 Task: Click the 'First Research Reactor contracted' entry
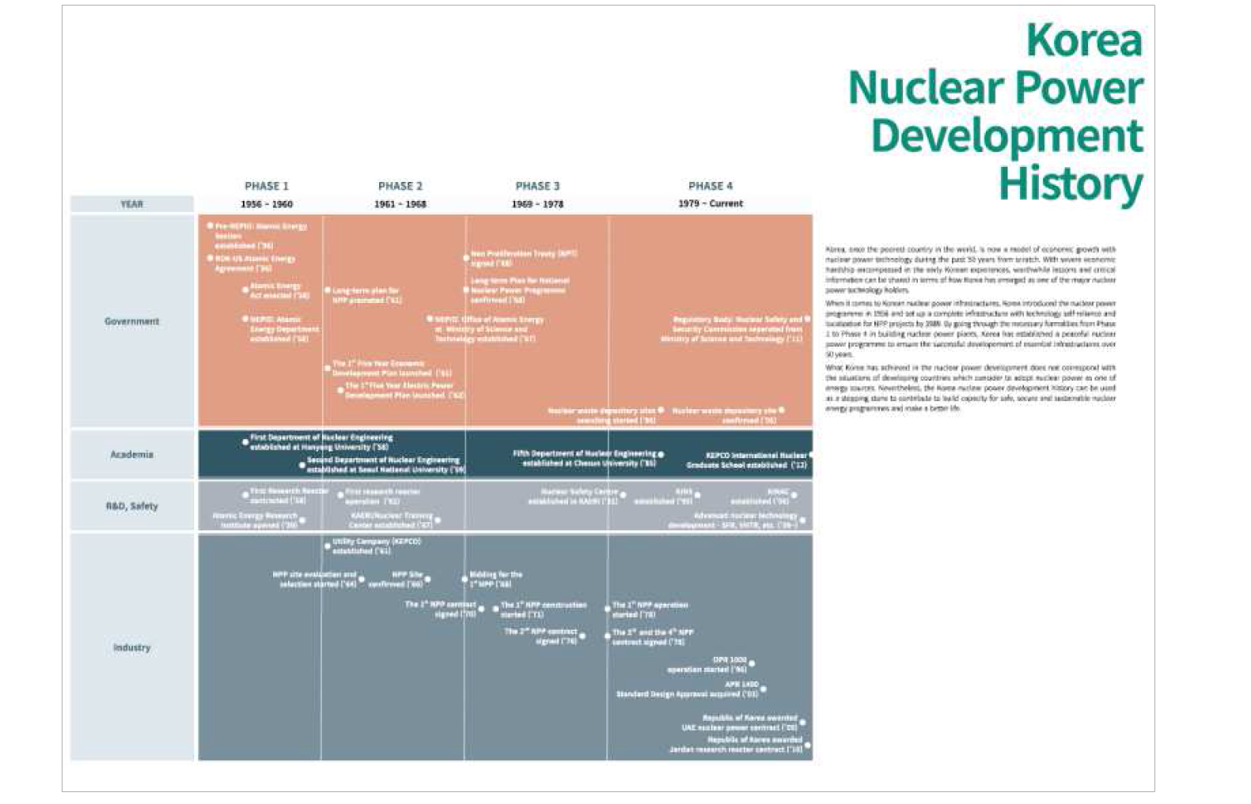(286, 495)
